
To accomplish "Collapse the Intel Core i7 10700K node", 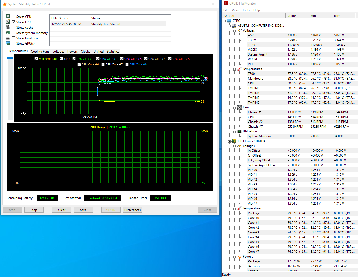I will 229,141.
